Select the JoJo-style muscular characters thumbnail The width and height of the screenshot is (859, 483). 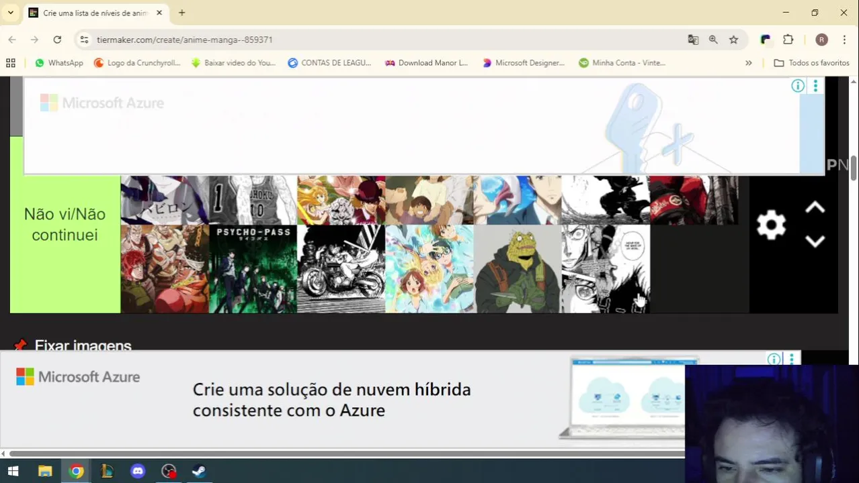(x=165, y=269)
